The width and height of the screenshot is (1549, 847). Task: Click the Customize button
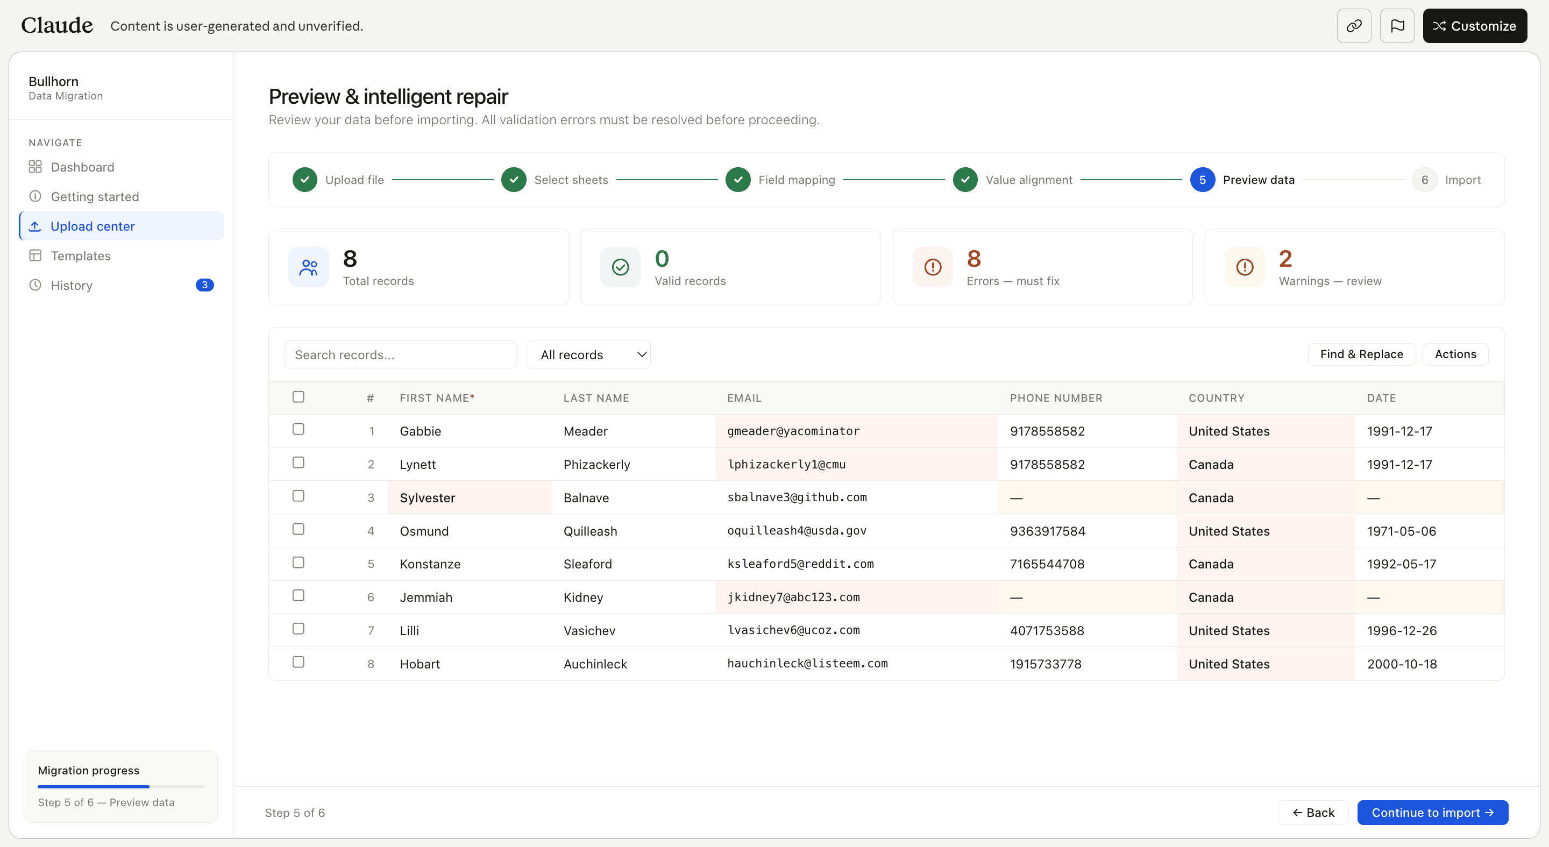pos(1474,26)
